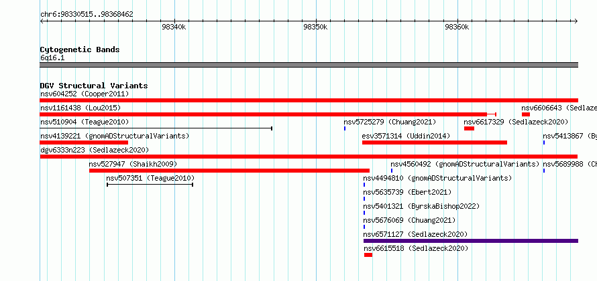This screenshot has width=597, height=281.
Task: Open the nsv5689988 variant label
Action: 569,164
